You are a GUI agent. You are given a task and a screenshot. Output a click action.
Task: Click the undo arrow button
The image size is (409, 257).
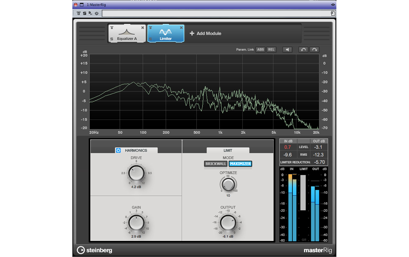pyautogui.click(x=303, y=50)
